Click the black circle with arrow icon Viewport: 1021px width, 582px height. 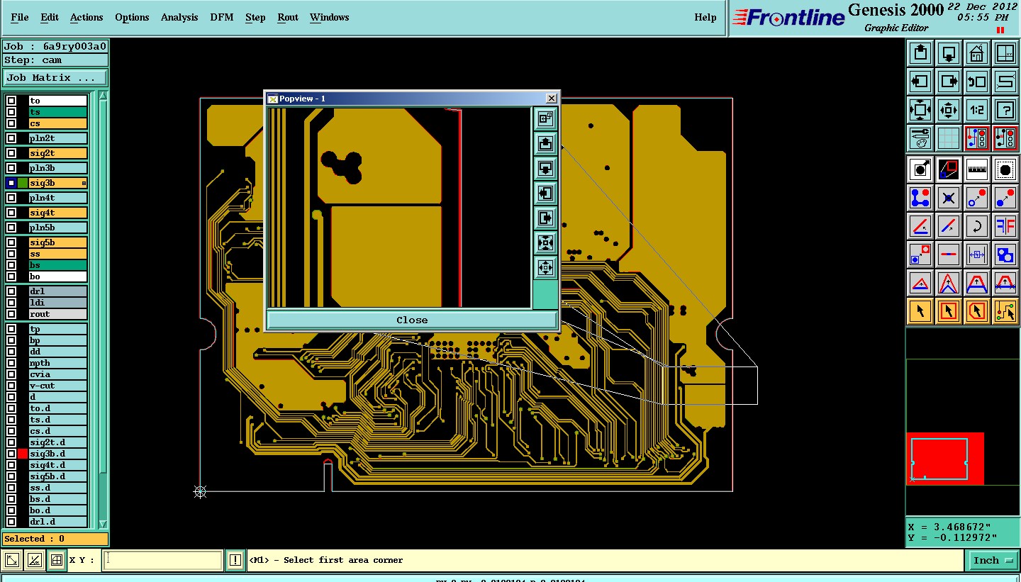coord(920,169)
